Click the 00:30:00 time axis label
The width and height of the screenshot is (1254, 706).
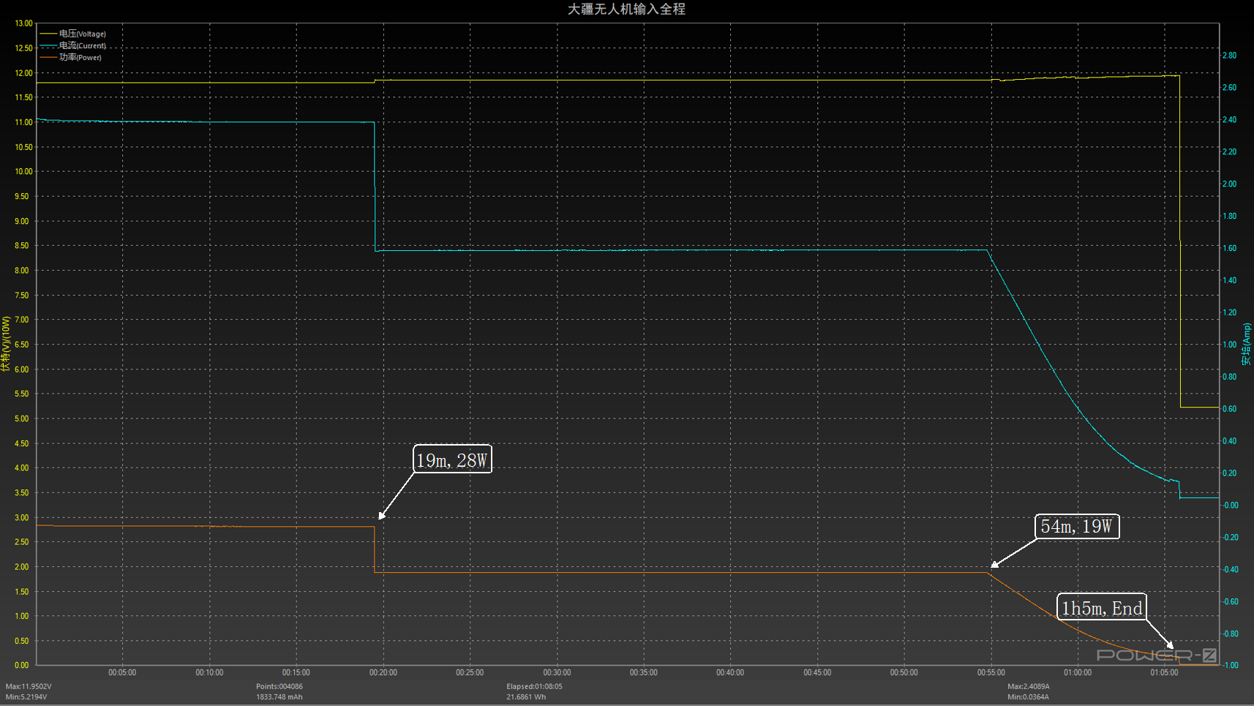coord(557,672)
